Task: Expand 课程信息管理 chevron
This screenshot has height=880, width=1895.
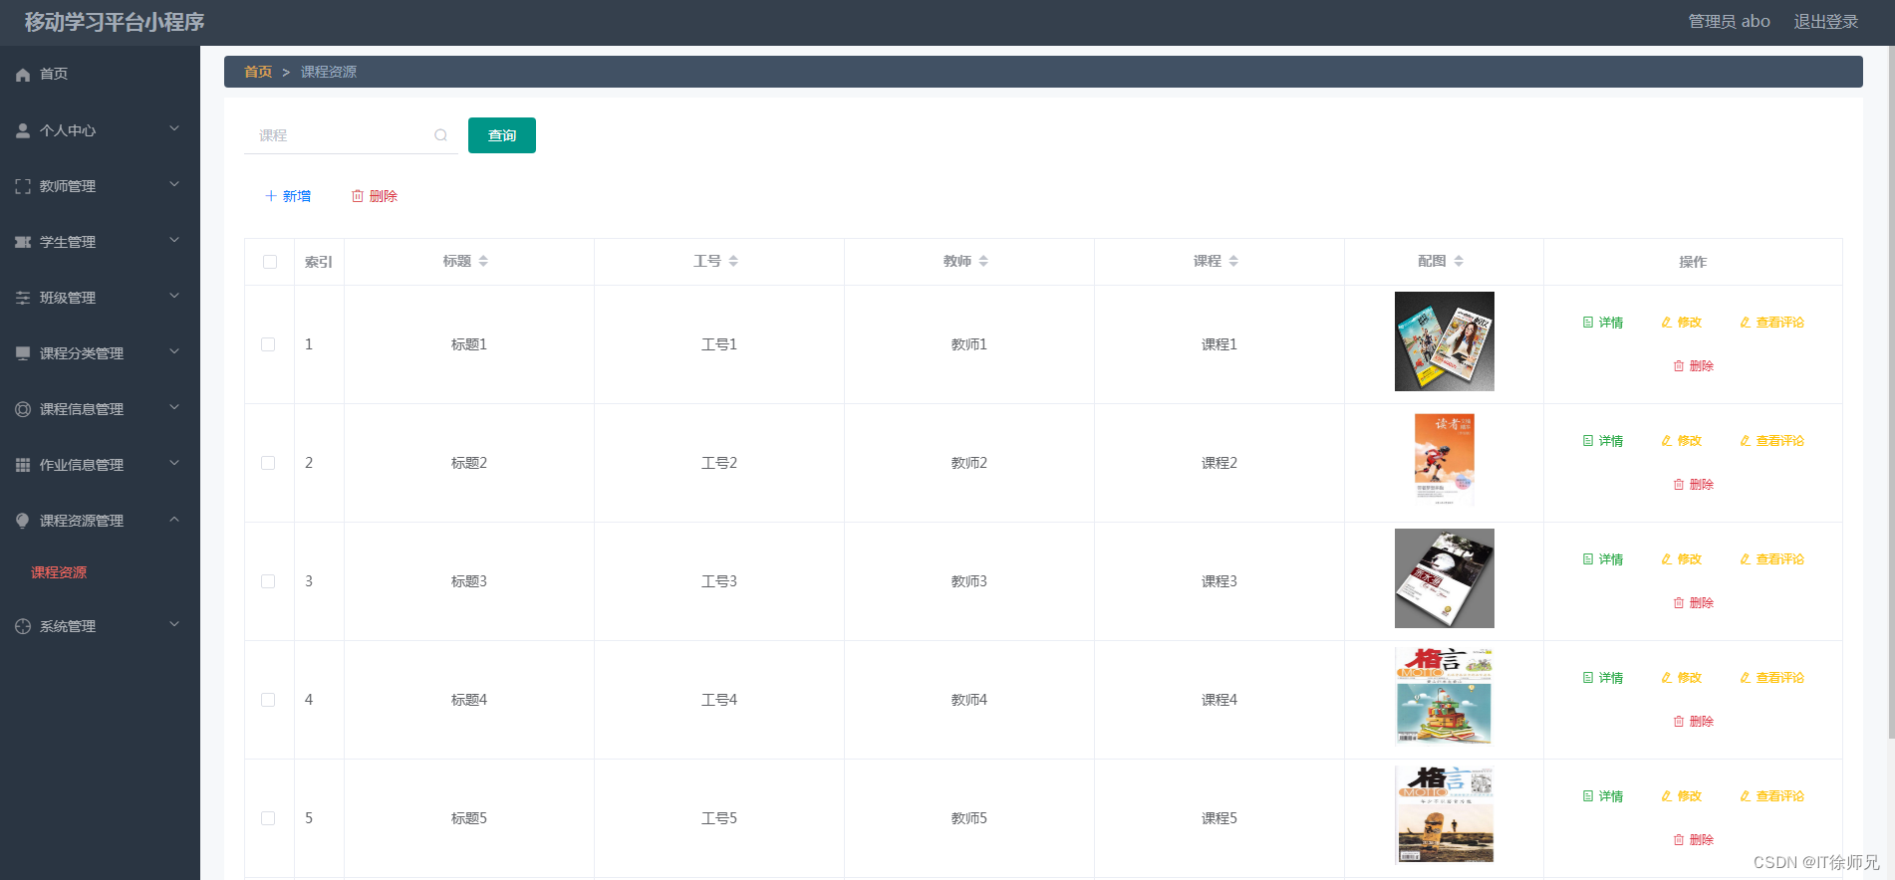Action: (174, 407)
